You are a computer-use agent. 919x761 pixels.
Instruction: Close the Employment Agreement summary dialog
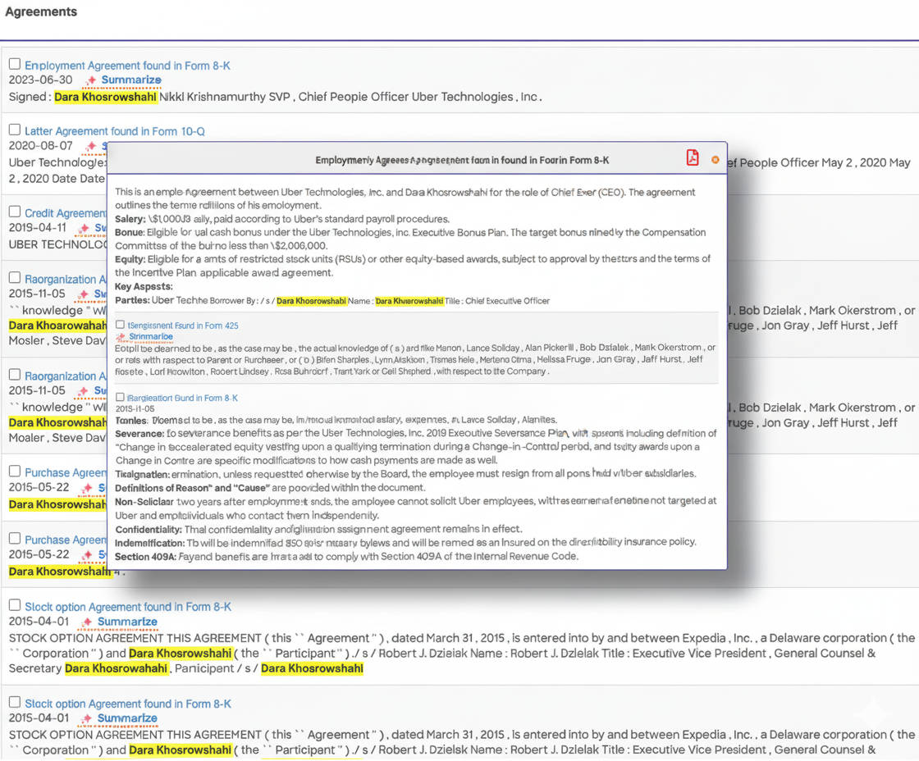point(715,161)
